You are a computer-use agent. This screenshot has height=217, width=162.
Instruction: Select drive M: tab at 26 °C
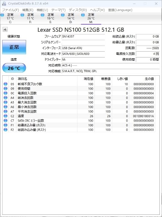tap(91, 18)
